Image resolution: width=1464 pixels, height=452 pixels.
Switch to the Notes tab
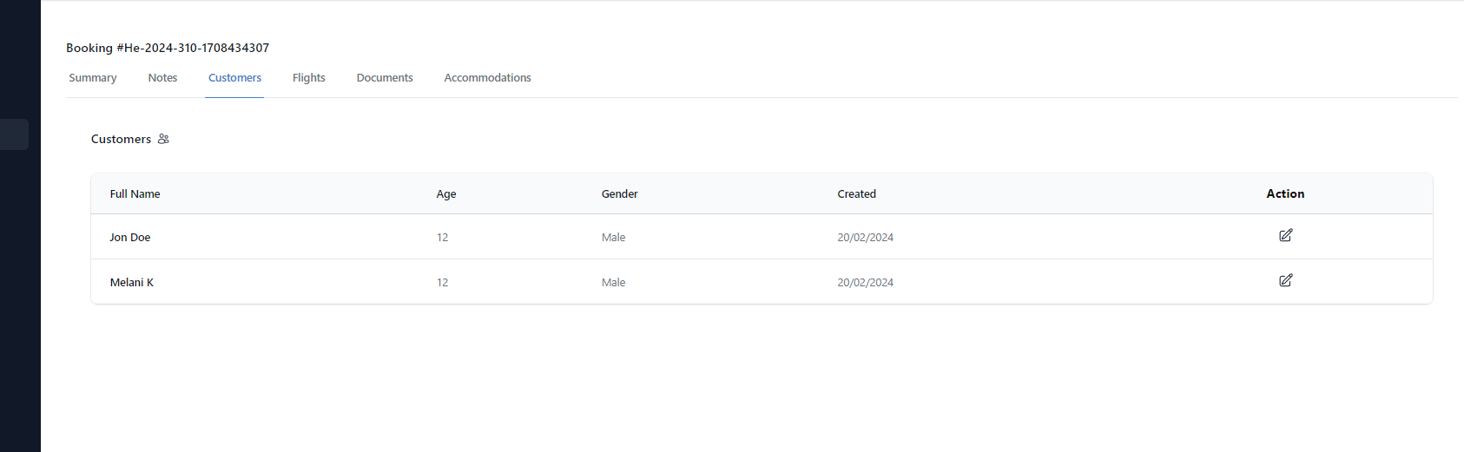(x=162, y=78)
